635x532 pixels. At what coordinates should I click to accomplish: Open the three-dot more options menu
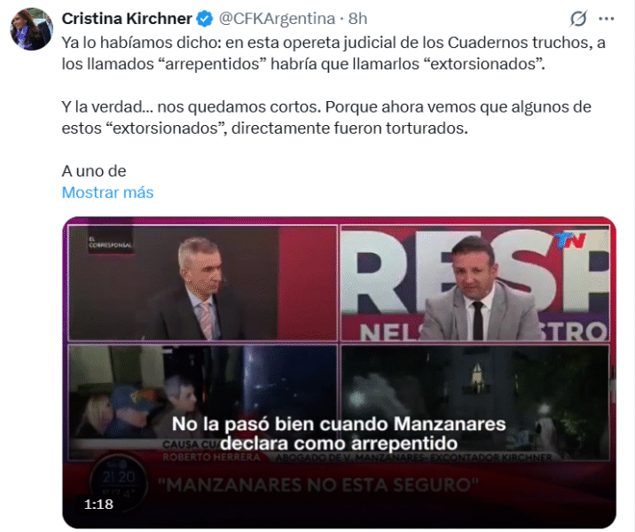click(607, 19)
